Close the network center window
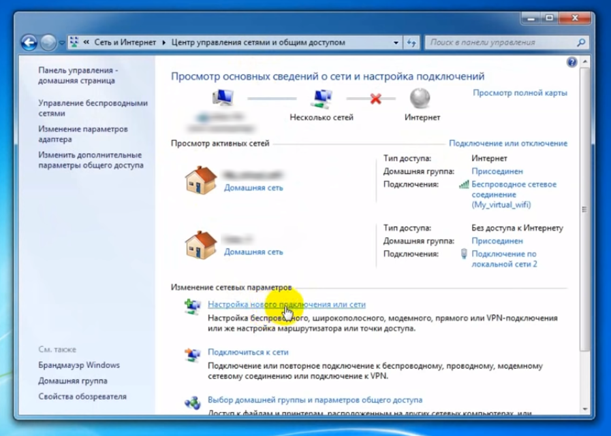The height and width of the screenshot is (436, 611). 575,18
